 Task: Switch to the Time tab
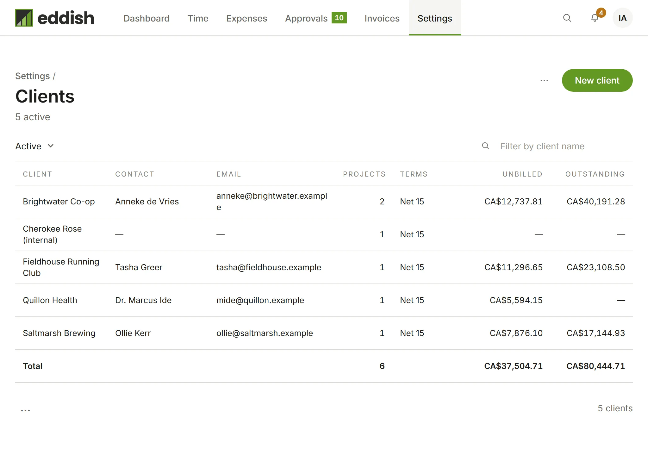pos(198,18)
